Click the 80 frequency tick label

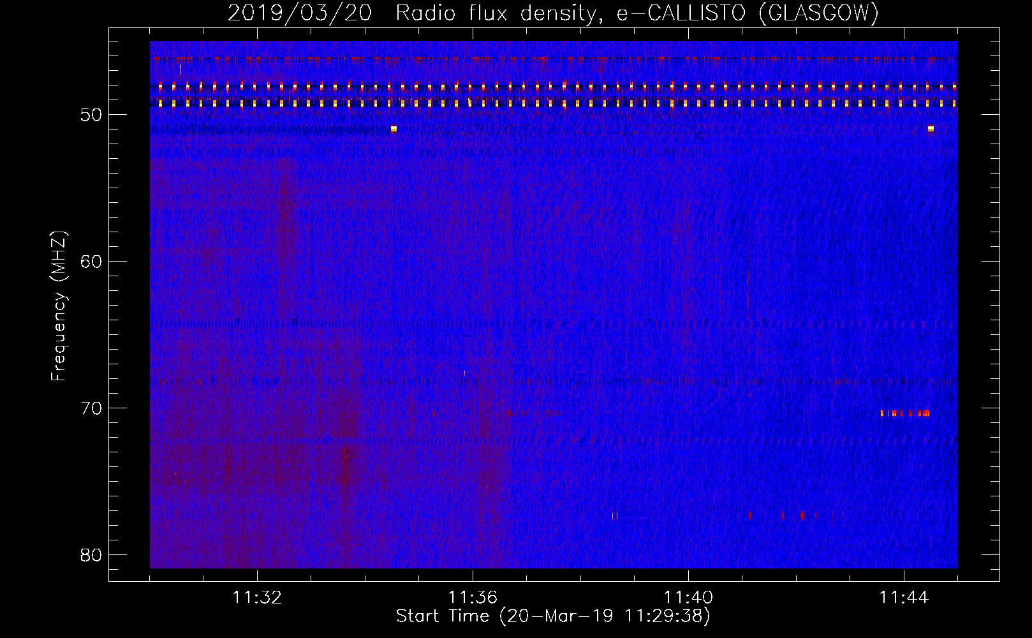pyautogui.click(x=91, y=555)
